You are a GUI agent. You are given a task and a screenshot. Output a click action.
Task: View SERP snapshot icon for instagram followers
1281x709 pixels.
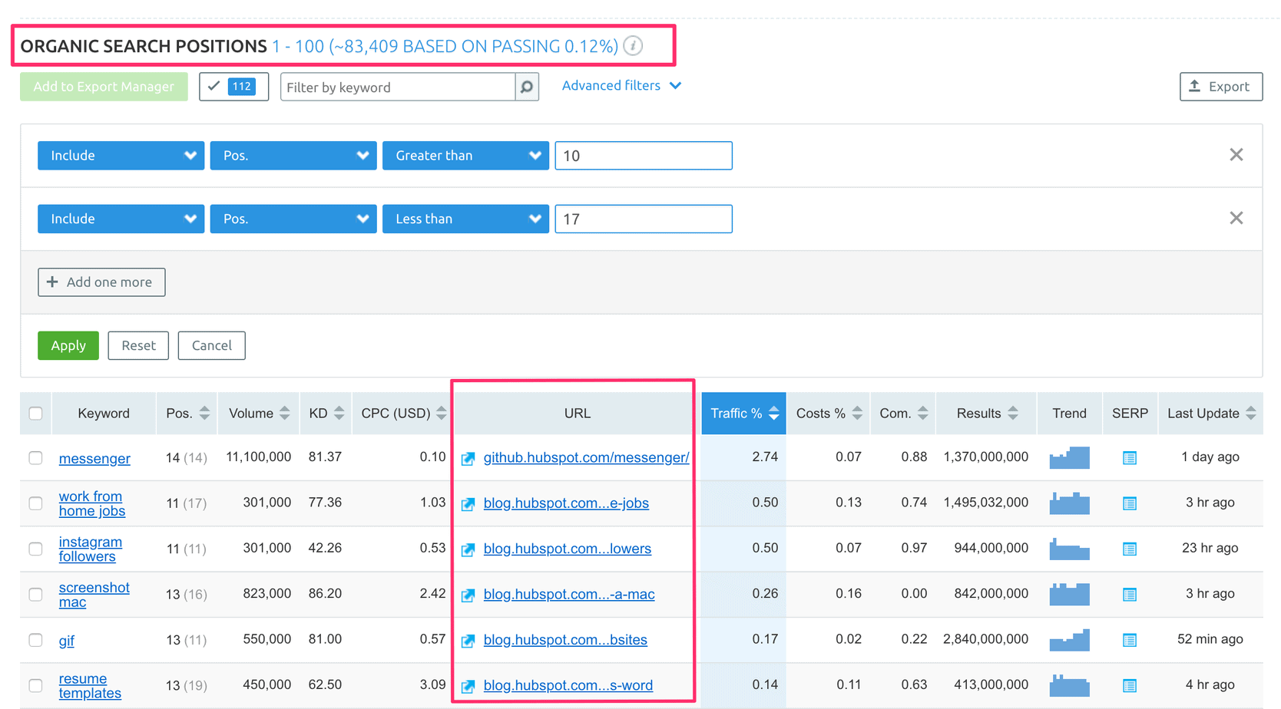[x=1130, y=549]
